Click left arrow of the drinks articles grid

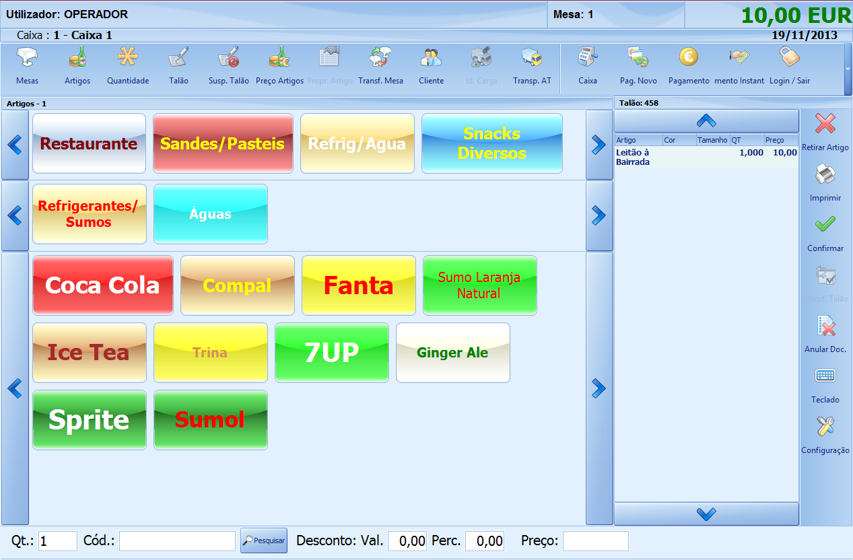point(15,388)
